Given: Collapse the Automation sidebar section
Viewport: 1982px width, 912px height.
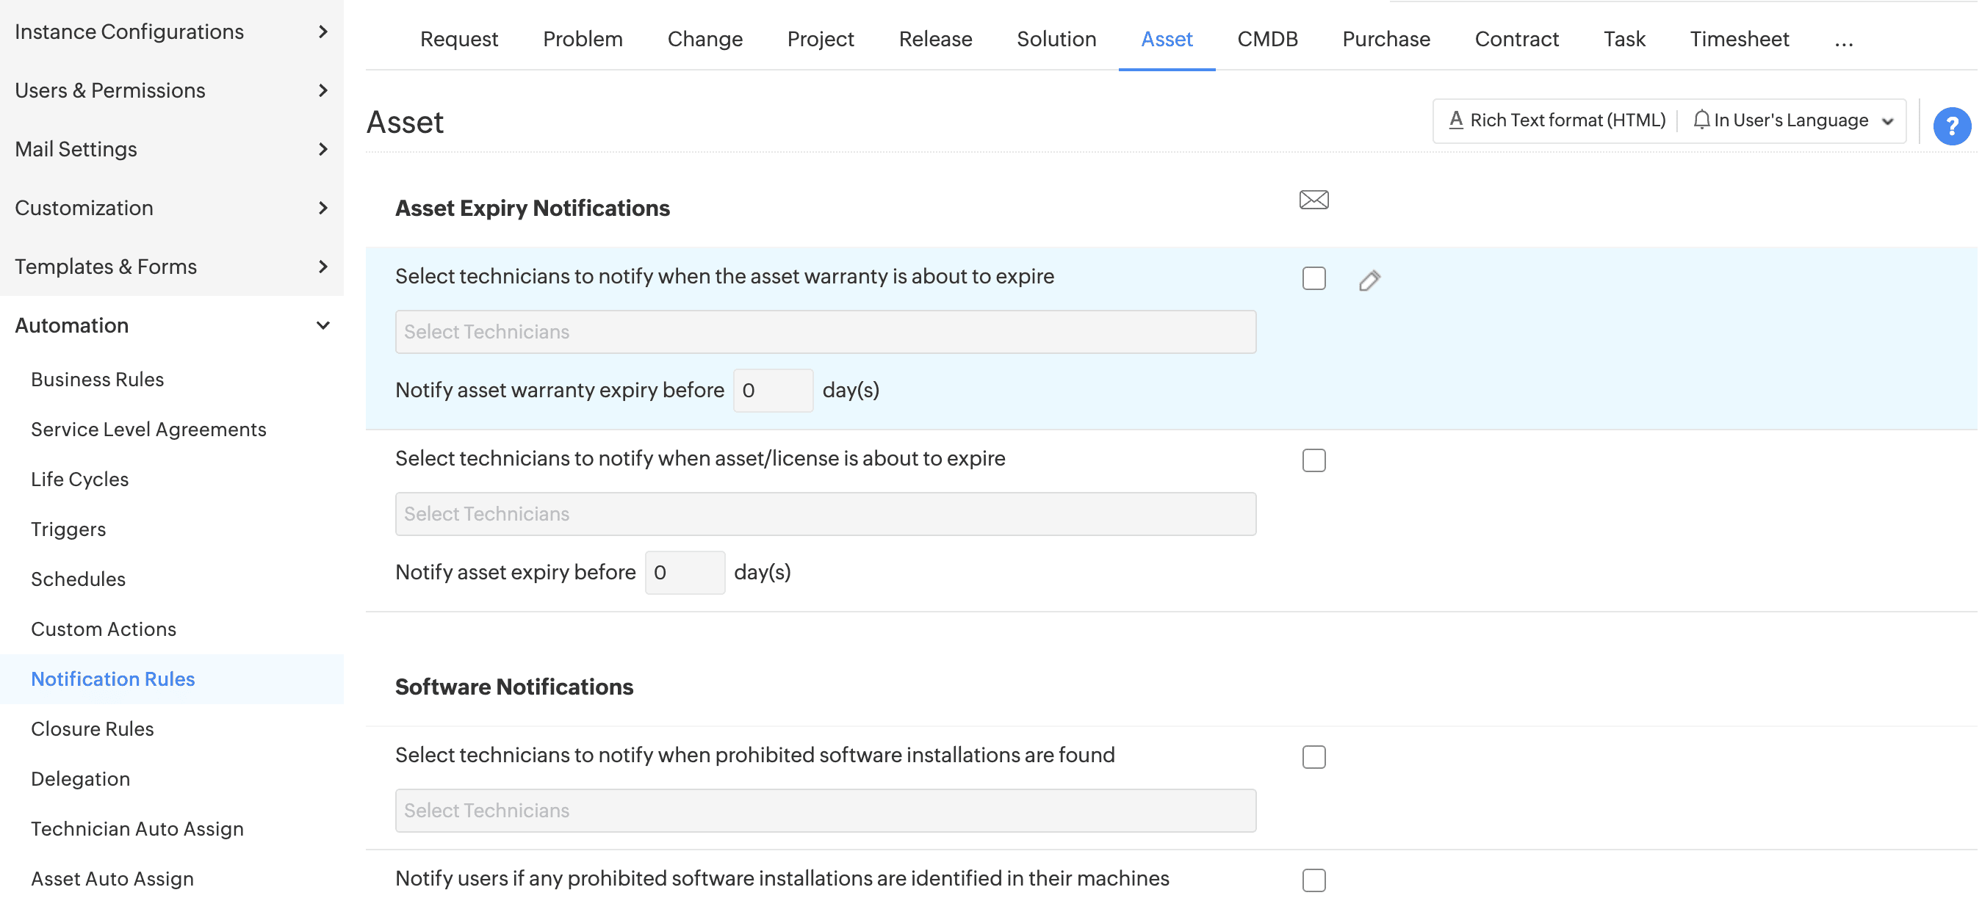Looking at the screenshot, I should coord(323,325).
